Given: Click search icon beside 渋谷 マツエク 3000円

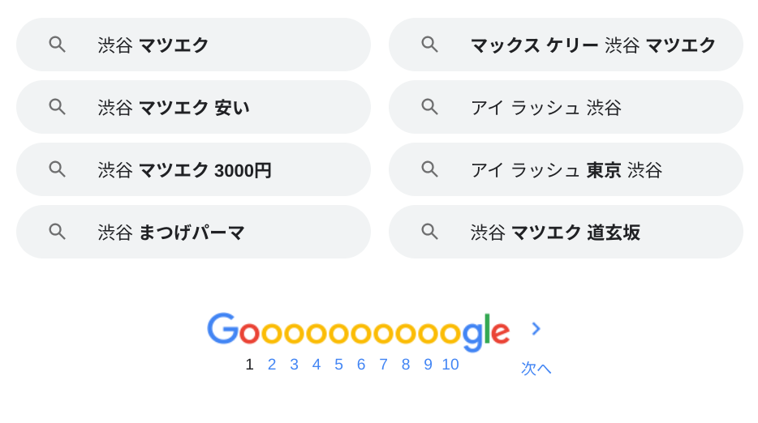Looking at the screenshot, I should [57, 169].
